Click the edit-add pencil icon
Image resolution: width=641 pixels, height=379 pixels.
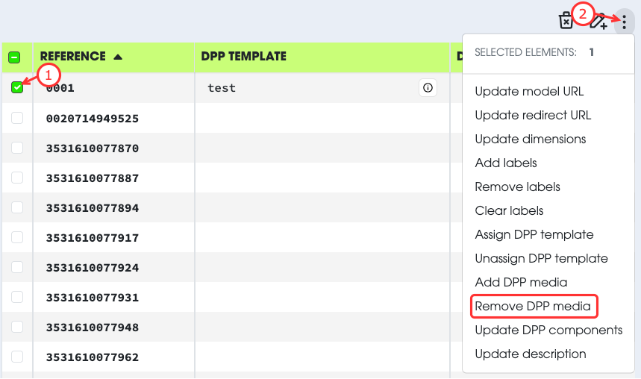pyautogui.click(x=598, y=21)
